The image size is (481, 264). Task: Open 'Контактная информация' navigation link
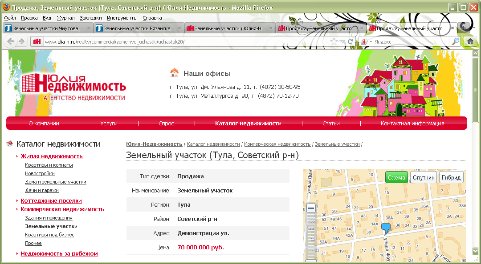[x=412, y=124]
